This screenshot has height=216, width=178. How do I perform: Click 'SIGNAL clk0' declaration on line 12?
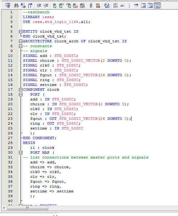coord(52,65)
